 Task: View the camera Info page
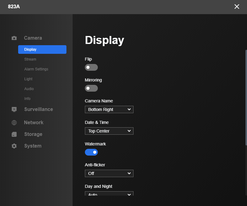(x=27, y=99)
